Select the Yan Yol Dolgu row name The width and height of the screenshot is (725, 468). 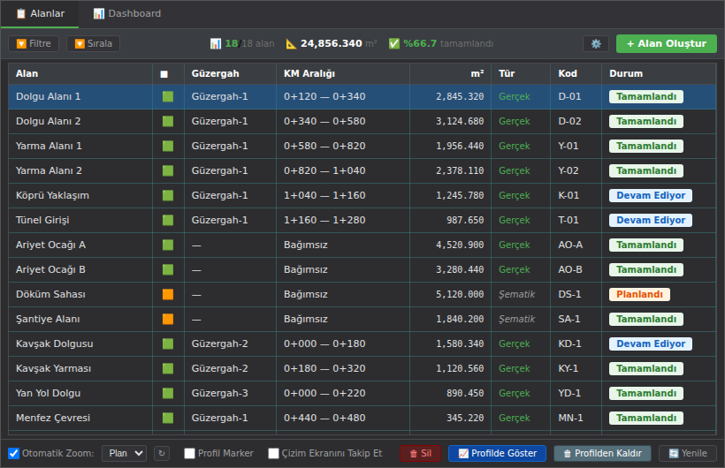[48, 393]
